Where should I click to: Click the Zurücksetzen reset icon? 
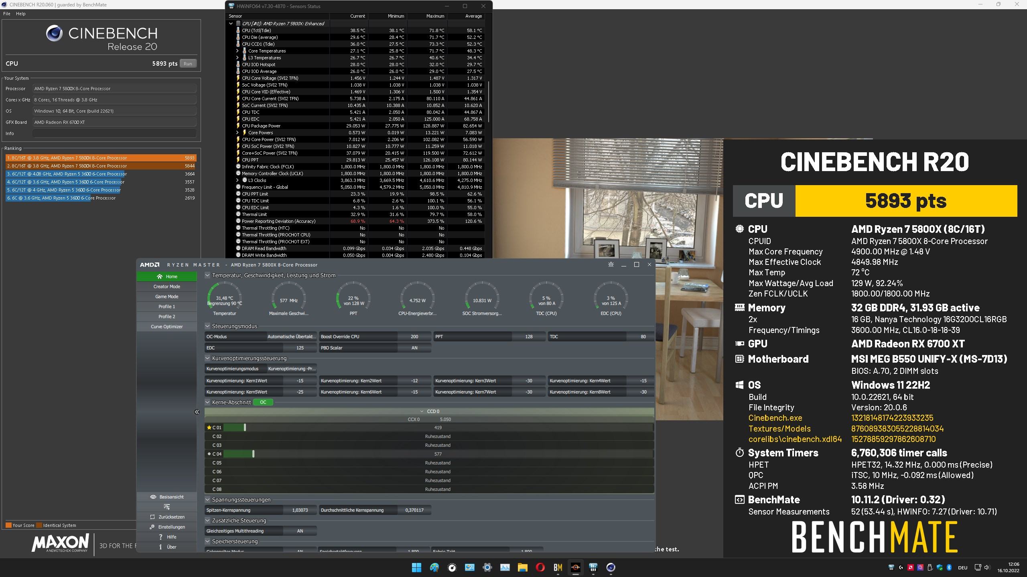(152, 517)
